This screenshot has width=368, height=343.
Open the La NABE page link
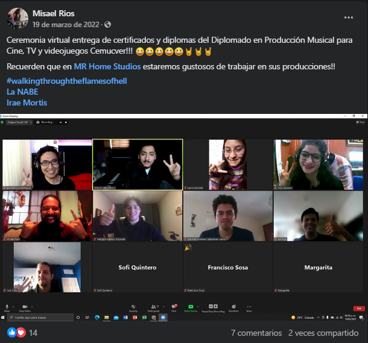click(22, 92)
